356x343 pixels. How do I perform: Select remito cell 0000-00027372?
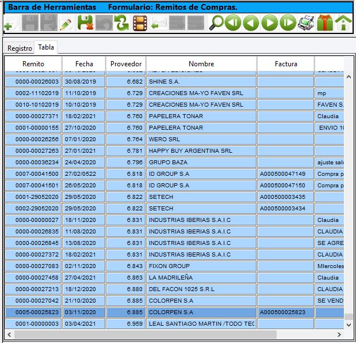click(33, 255)
